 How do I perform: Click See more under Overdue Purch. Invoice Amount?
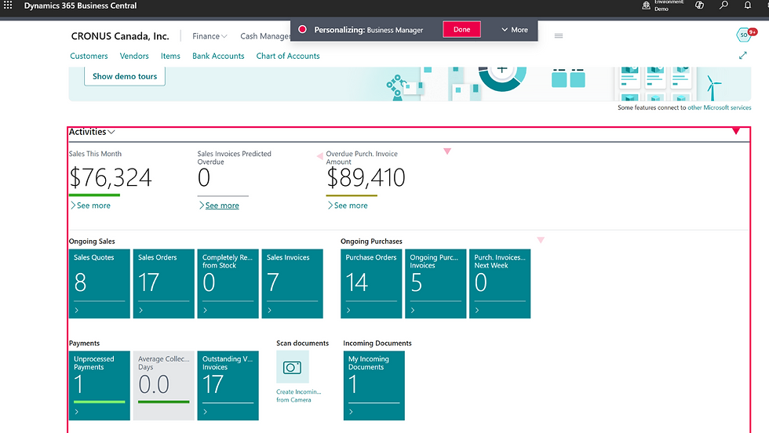click(x=347, y=206)
